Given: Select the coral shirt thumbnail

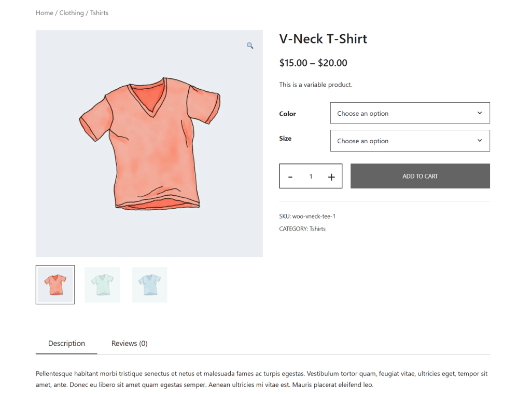Looking at the screenshot, I should tap(55, 284).
